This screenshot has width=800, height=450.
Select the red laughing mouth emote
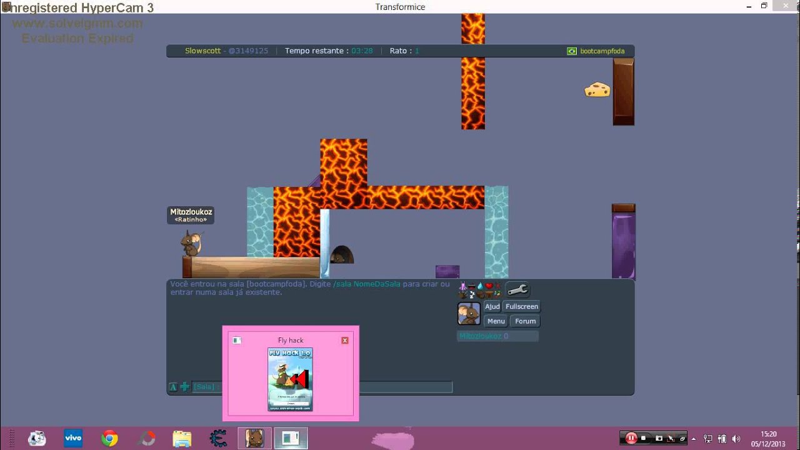(472, 287)
